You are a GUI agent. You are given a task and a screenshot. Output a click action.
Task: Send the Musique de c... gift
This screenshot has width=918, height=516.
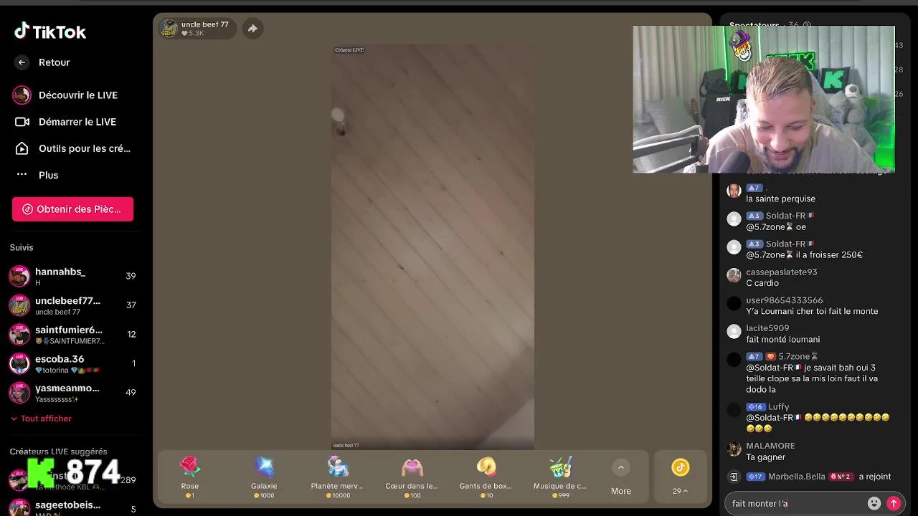(x=560, y=477)
